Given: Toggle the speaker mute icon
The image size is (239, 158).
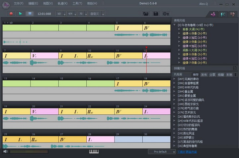Looking at the screenshot, I should point(5,151).
